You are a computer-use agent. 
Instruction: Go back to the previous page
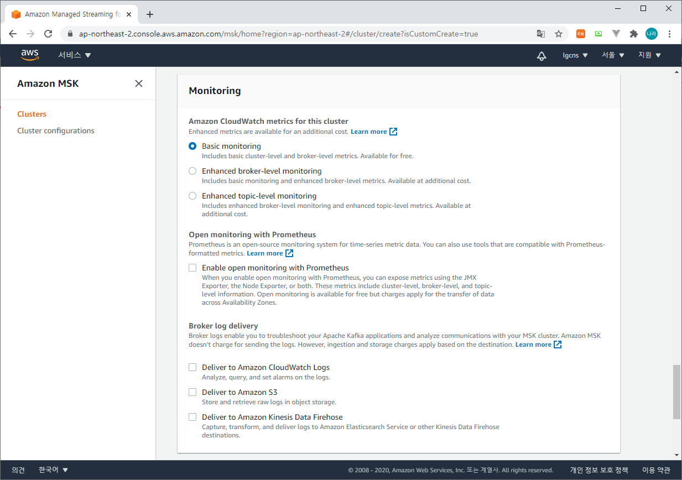13,34
